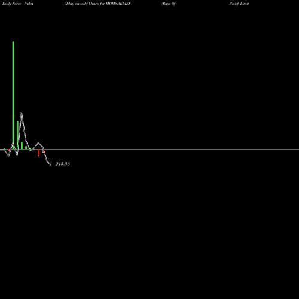Click the longest red negative bar
Viewport: 299px width, 299px height.
coord(39,153)
